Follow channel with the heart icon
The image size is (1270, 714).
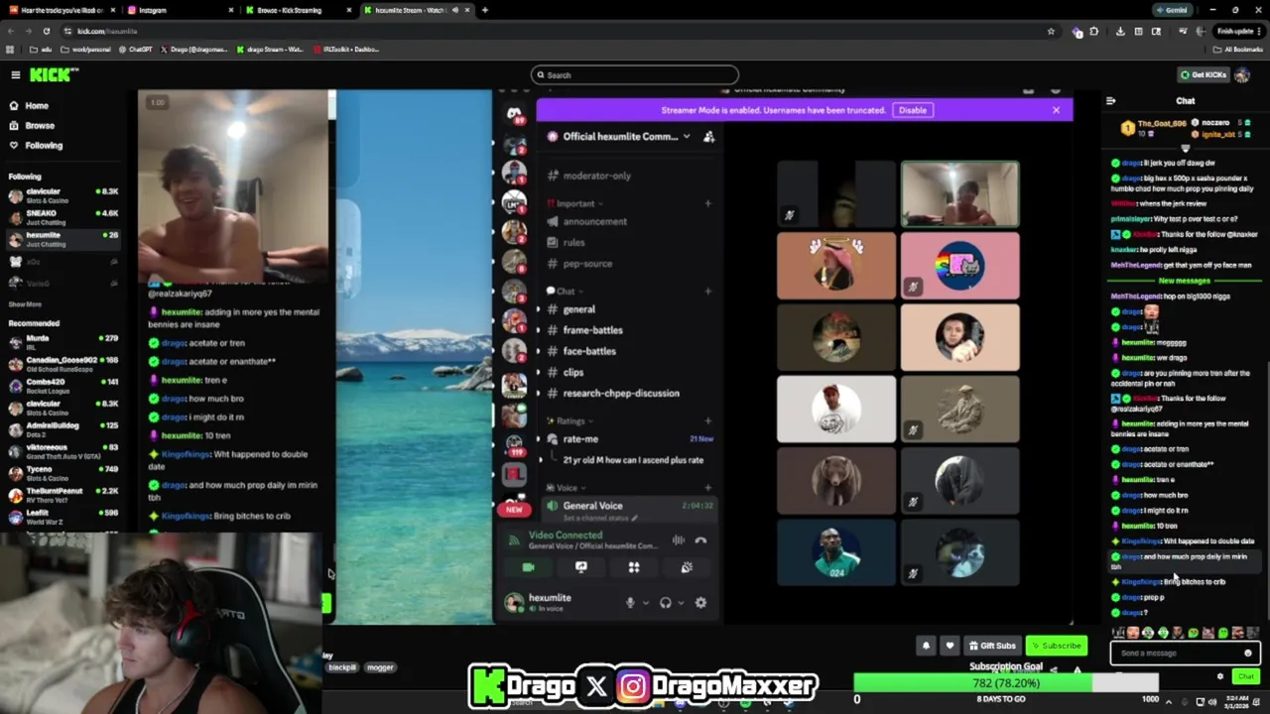(950, 646)
